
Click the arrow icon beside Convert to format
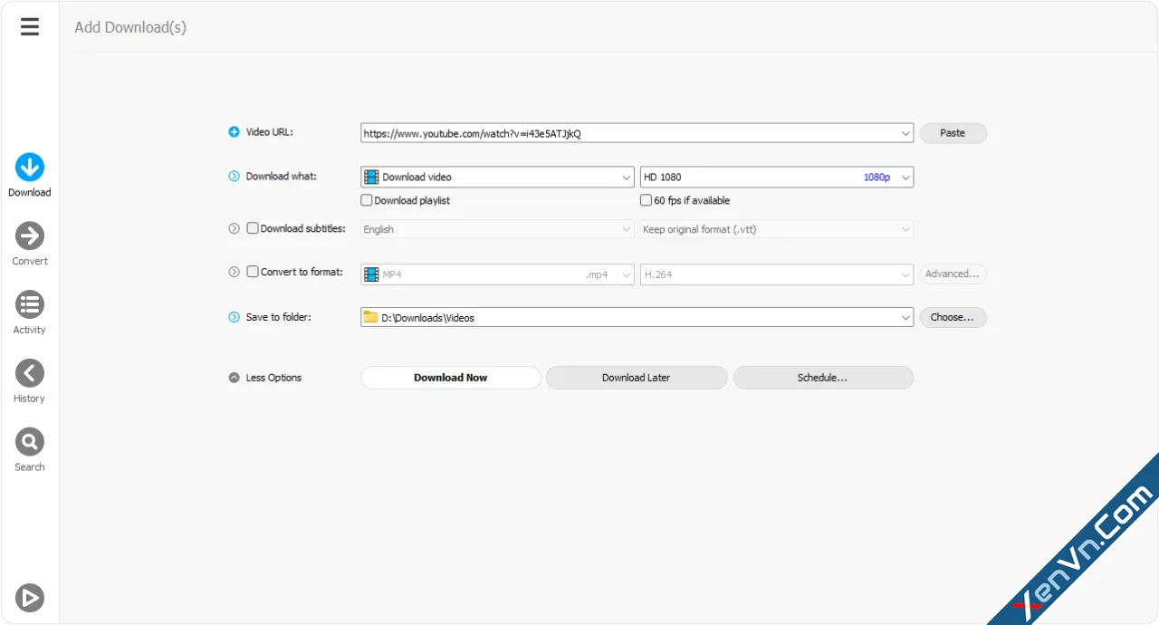234,272
